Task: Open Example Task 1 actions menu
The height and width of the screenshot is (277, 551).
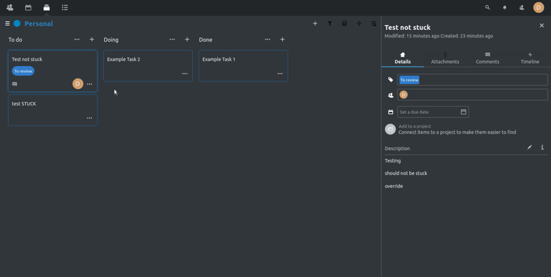Action: coord(280,73)
